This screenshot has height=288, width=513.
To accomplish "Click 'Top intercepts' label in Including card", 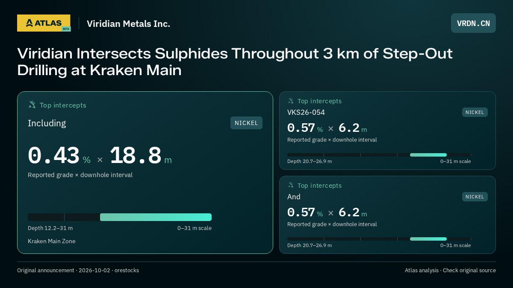I will click(x=63, y=105).
